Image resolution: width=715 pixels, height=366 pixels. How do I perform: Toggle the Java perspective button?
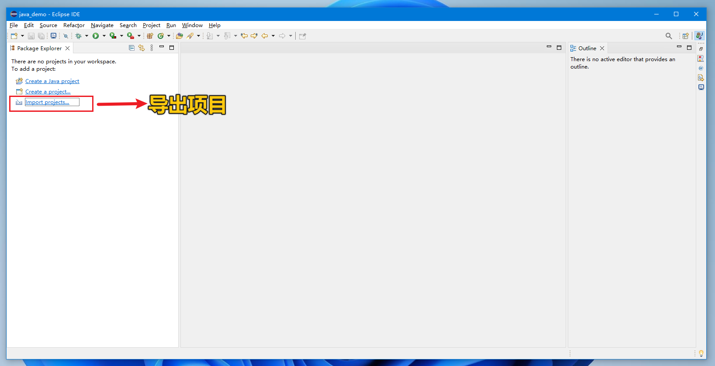tap(699, 36)
